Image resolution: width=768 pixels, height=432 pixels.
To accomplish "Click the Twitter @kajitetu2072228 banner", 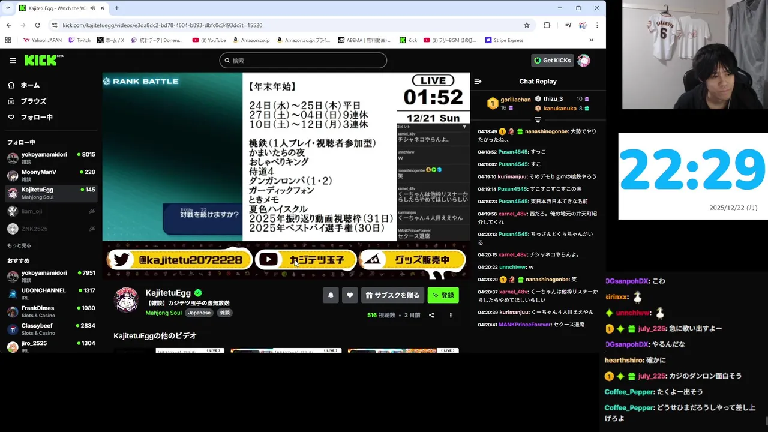I will [179, 260].
